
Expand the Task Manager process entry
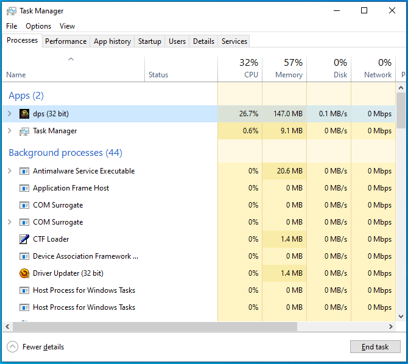click(x=9, y=131)
